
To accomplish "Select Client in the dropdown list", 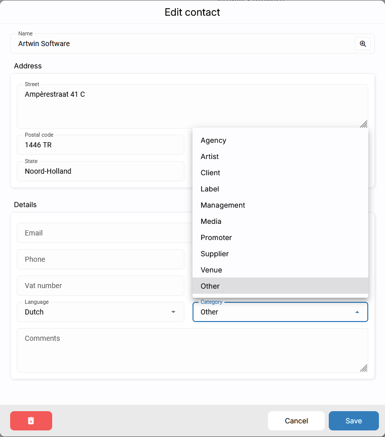I will pos(210,173).
